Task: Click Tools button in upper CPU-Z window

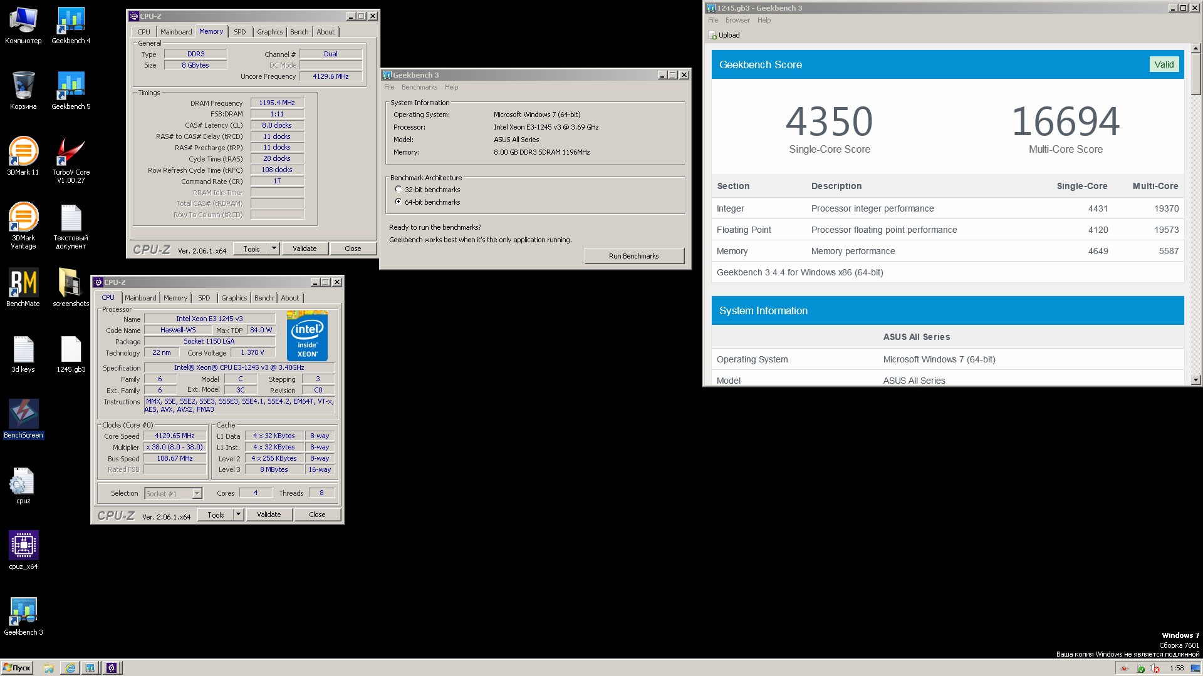Action: pos(251,248)
